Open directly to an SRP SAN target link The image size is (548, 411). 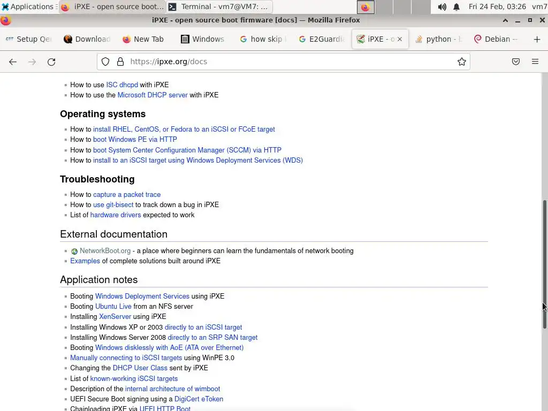click(x=212, y=338)
